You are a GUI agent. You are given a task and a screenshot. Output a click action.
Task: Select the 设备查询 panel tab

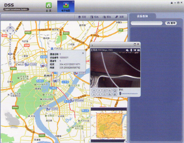[x=142, y=16]
